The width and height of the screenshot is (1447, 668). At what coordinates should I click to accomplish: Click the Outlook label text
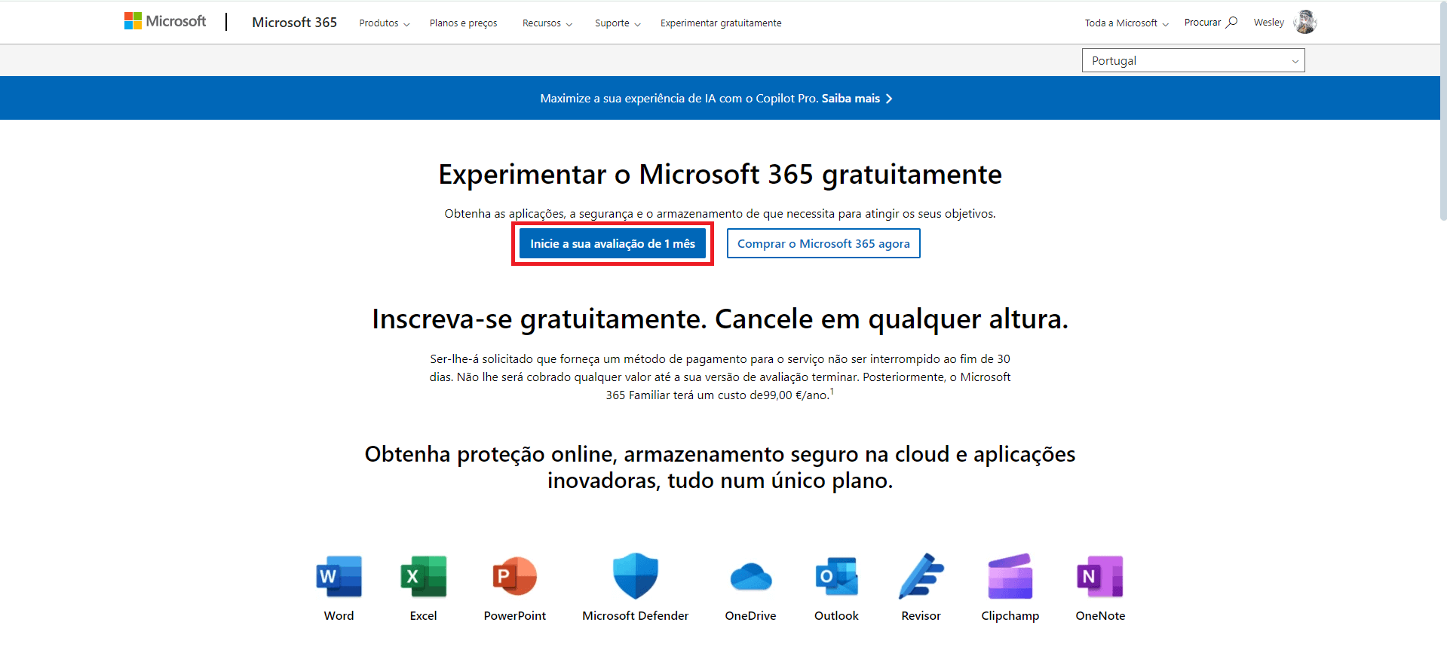[837, 616]
